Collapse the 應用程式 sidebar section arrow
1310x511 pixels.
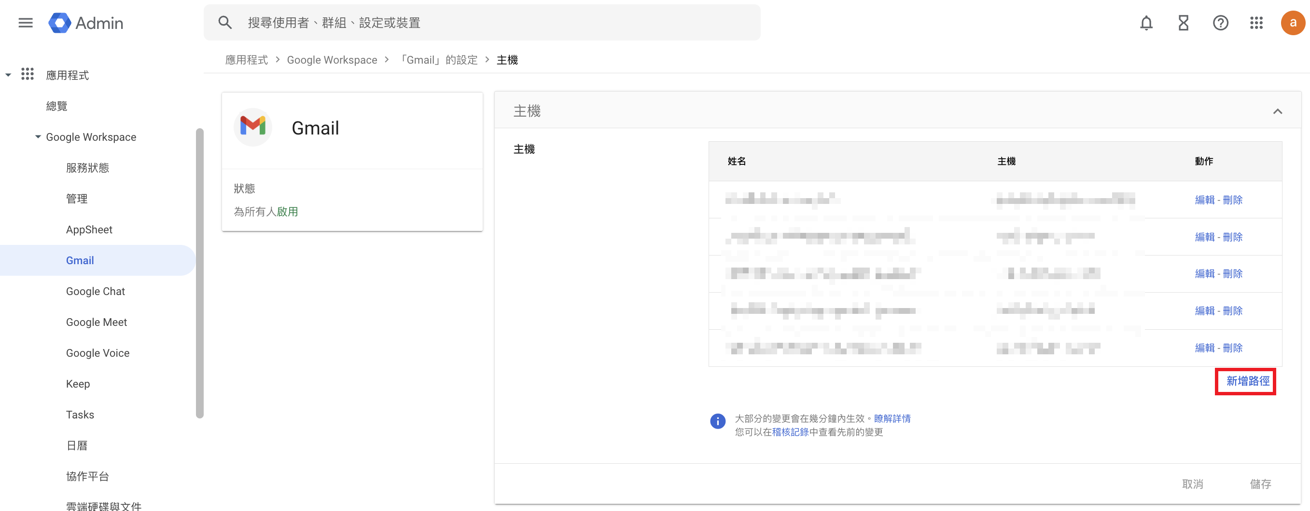tap(8, 75)
